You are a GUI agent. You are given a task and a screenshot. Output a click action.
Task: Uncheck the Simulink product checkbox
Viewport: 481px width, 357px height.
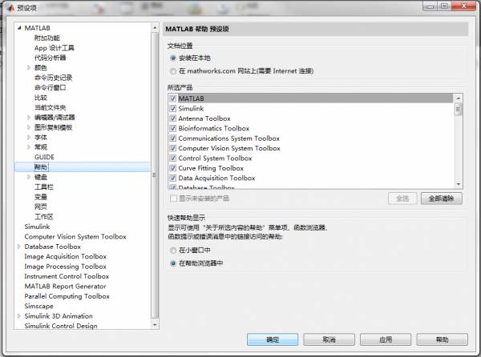click(172, 108)
